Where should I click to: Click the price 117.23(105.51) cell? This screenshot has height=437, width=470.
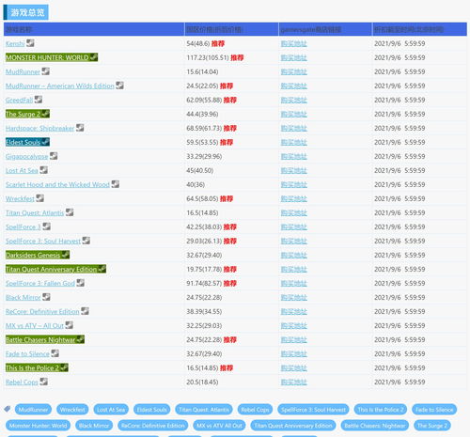tap(231, 57)
